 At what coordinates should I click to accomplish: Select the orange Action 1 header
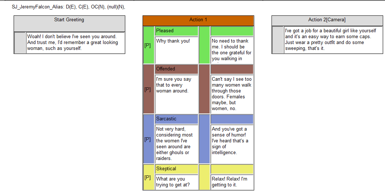[198, 20]
